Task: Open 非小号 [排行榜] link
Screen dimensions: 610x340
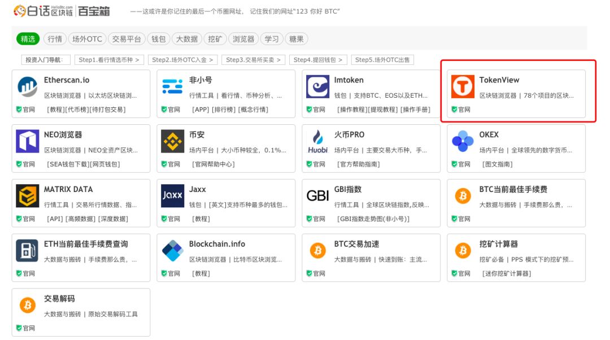Action: tap(224, 110)
